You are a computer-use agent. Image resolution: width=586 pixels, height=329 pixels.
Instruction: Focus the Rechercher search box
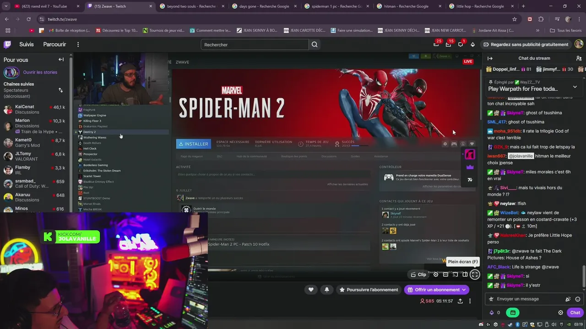coord(255,44)
